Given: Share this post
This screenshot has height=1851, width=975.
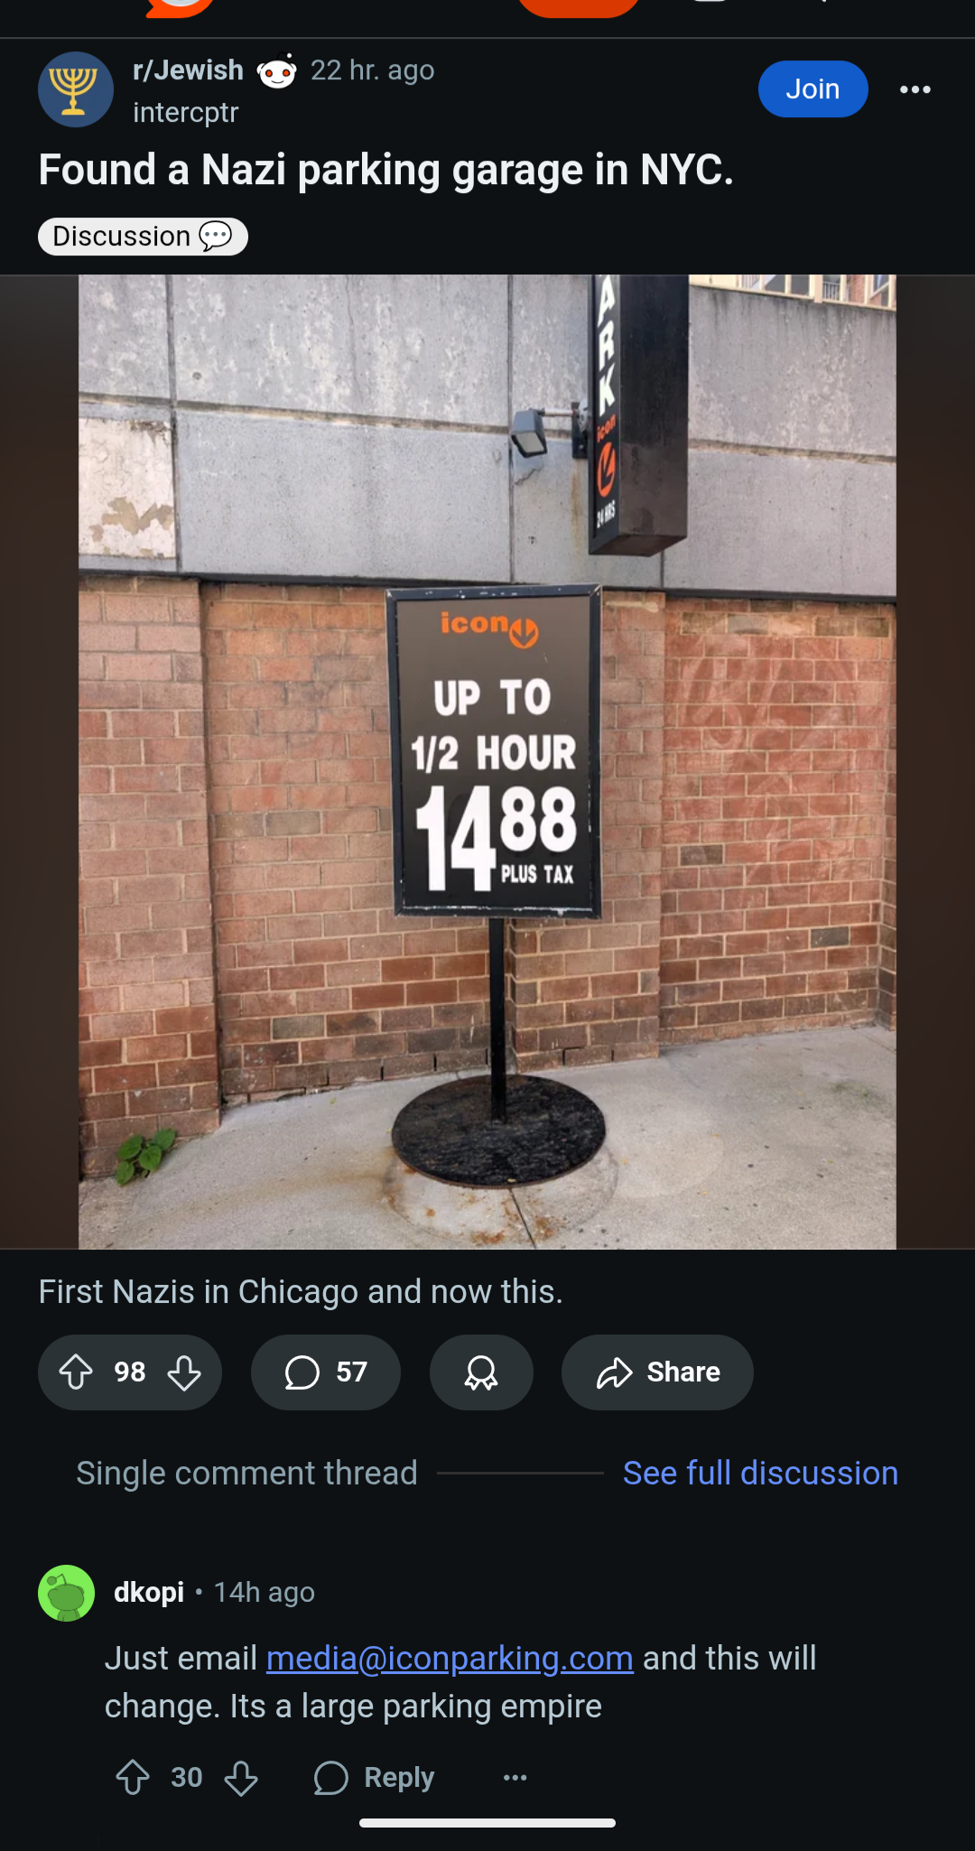Looking at the screenshot, I should 657,1372.
